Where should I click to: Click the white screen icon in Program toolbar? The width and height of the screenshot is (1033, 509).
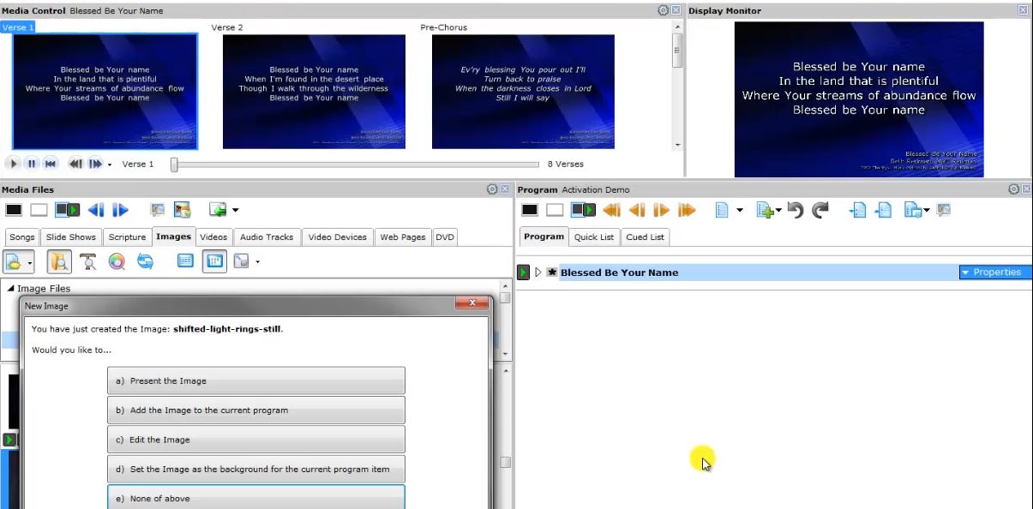coord(555,210)
